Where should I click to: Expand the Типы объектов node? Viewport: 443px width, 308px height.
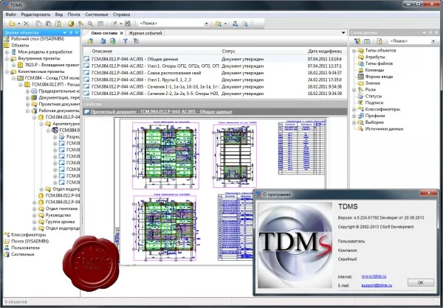(354, 51)
